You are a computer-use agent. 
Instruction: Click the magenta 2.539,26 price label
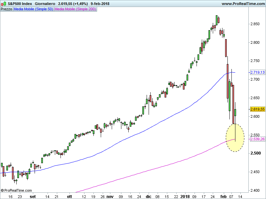pyautogui.click(x=257, y=139)
